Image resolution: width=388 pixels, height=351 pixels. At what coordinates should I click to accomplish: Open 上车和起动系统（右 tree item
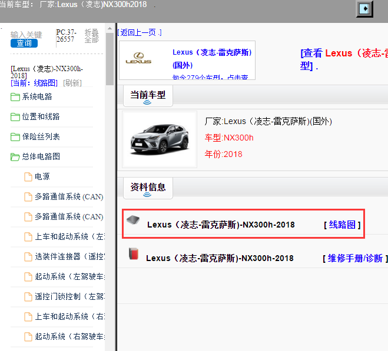[x=69, y=316]
